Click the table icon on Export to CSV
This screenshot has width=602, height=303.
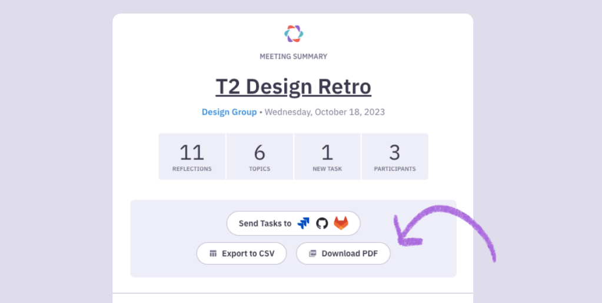pos(213,254)
